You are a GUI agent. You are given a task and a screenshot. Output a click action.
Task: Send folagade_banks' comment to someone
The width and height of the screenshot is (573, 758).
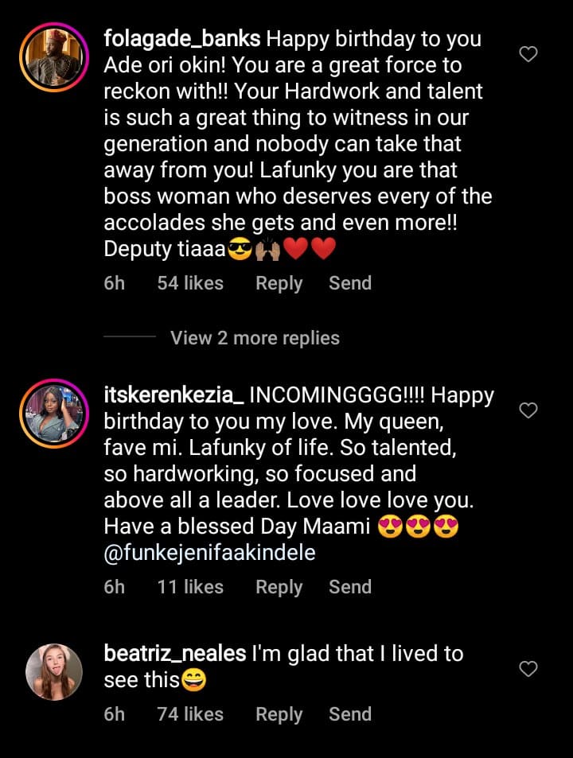coord(350,283)
